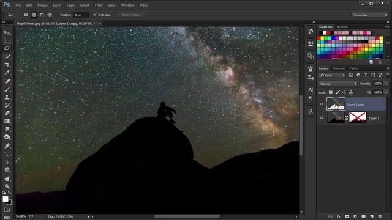This screenshot has height=220, width=392.
Task: Select the Clone Stamp tool
Action: click(x=7, y=97)
